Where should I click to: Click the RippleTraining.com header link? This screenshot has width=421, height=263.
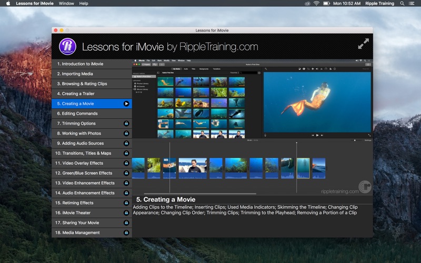click(218, 47)
